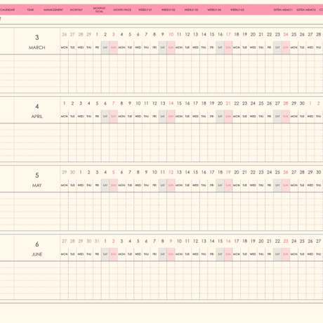Click the MAY month label
The height and width of the screenshot is (323, 323).
(x=37, y=185)
